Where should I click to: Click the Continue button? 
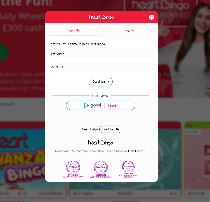tap(101, 81)
